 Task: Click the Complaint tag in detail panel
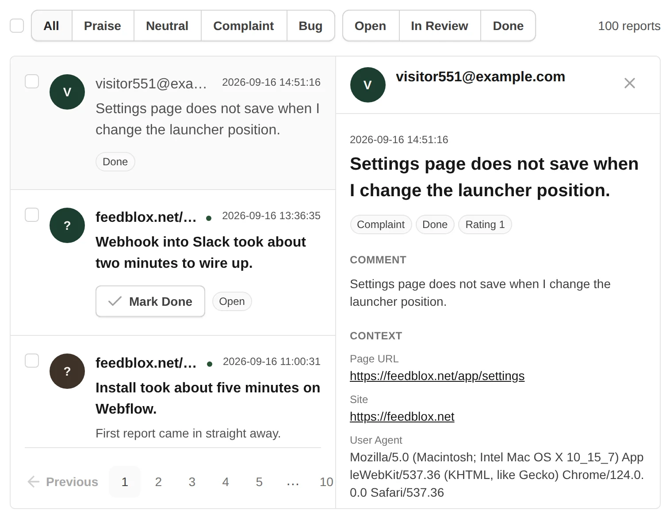pyautogui.click(x=381, y=224)
